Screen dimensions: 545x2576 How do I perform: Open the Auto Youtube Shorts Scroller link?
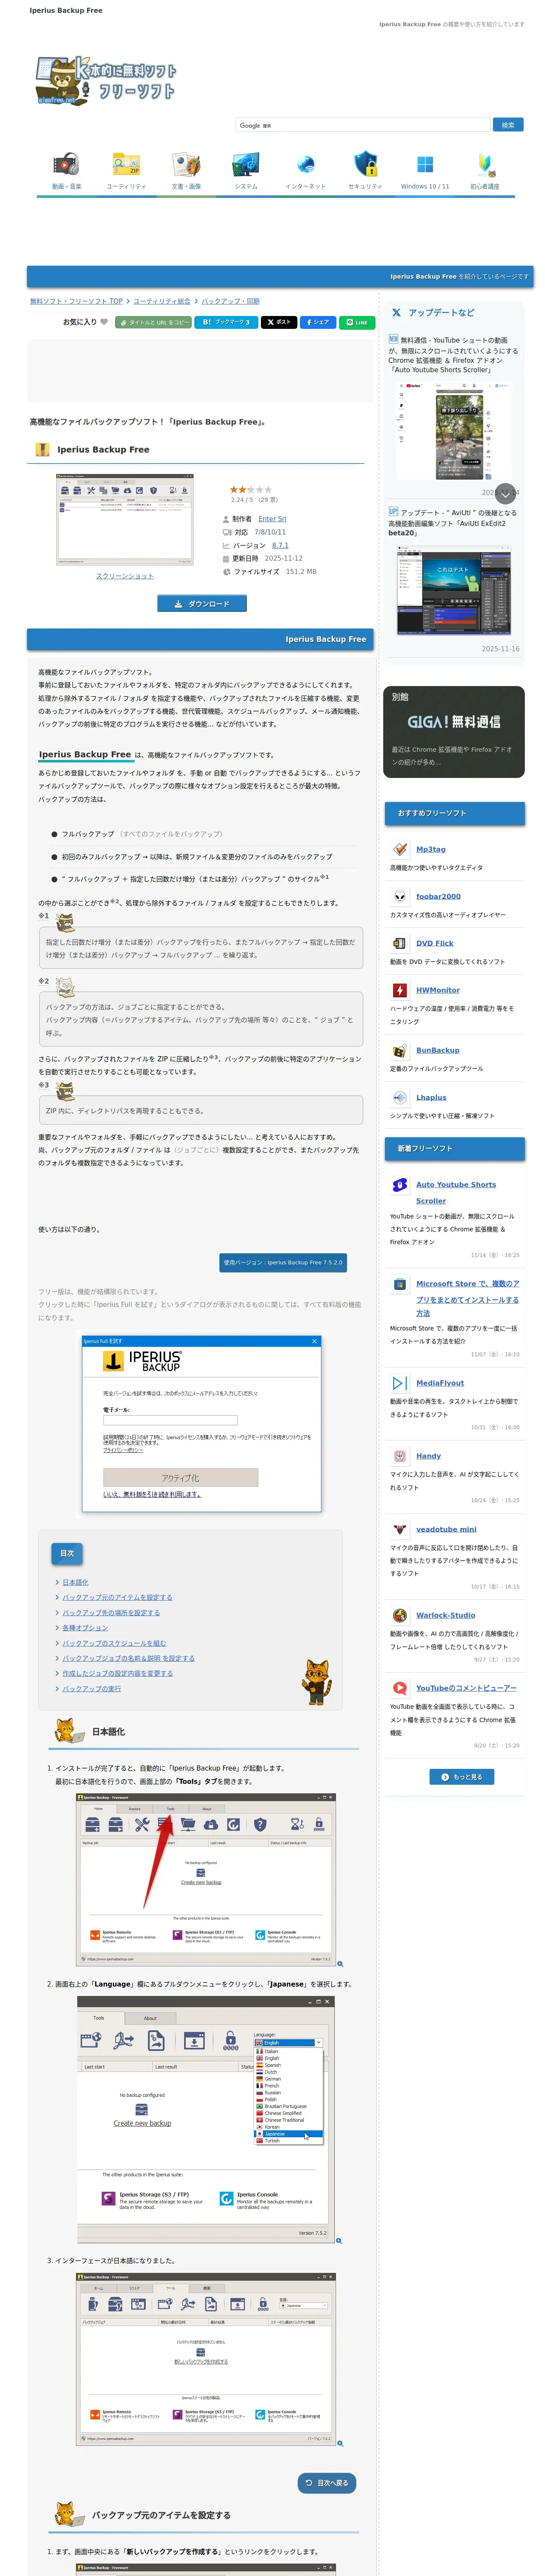456,1193
